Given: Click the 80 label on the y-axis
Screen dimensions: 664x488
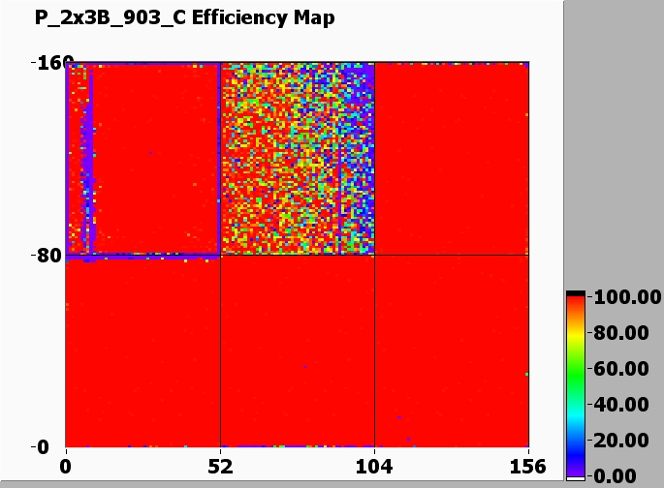Looking at the screenshot, I should click(48, 256).
